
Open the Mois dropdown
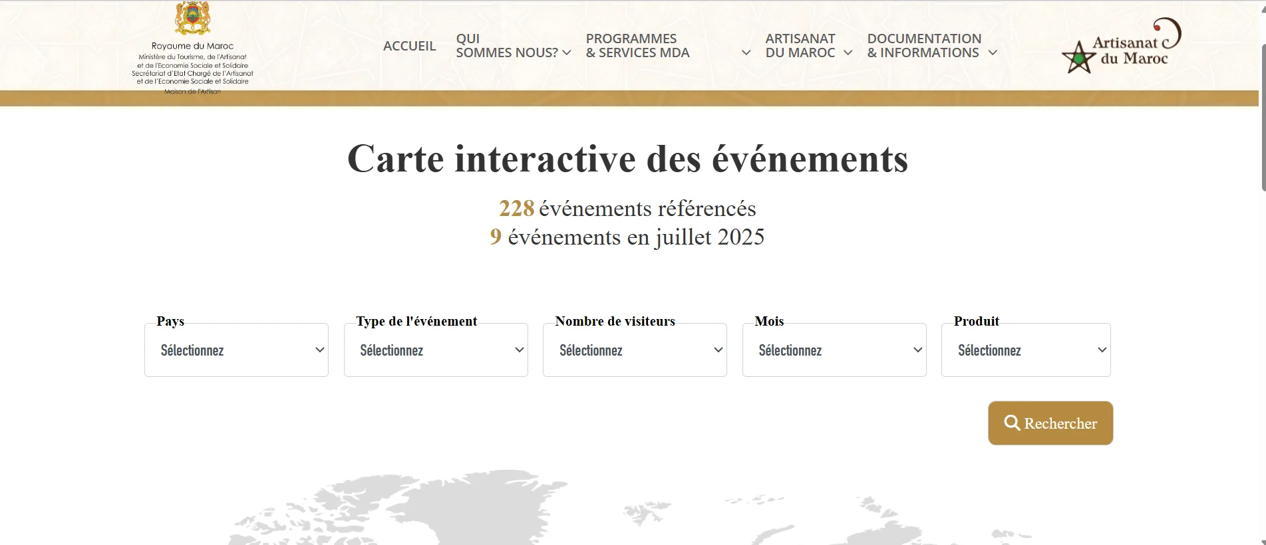pos(834,350)
